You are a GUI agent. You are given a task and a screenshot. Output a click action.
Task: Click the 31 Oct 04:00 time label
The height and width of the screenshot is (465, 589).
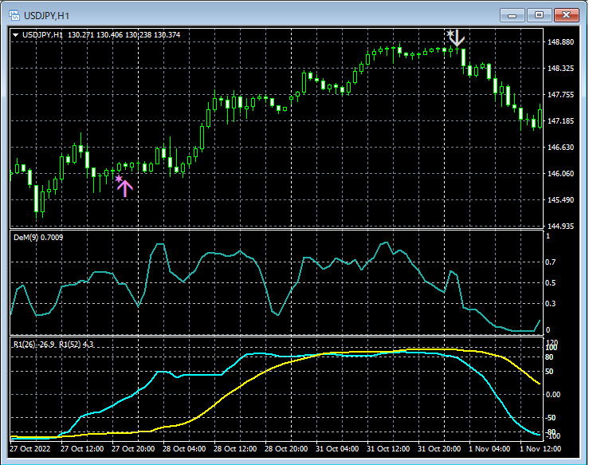point(338,447)
